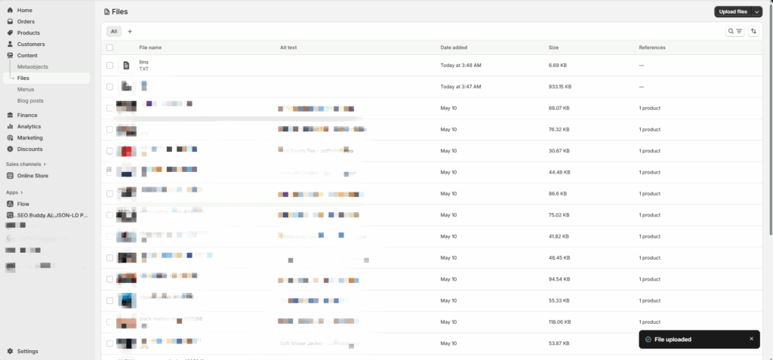Open Orders via its sidebar icon
773x360 pixels.
click(10, 21)
